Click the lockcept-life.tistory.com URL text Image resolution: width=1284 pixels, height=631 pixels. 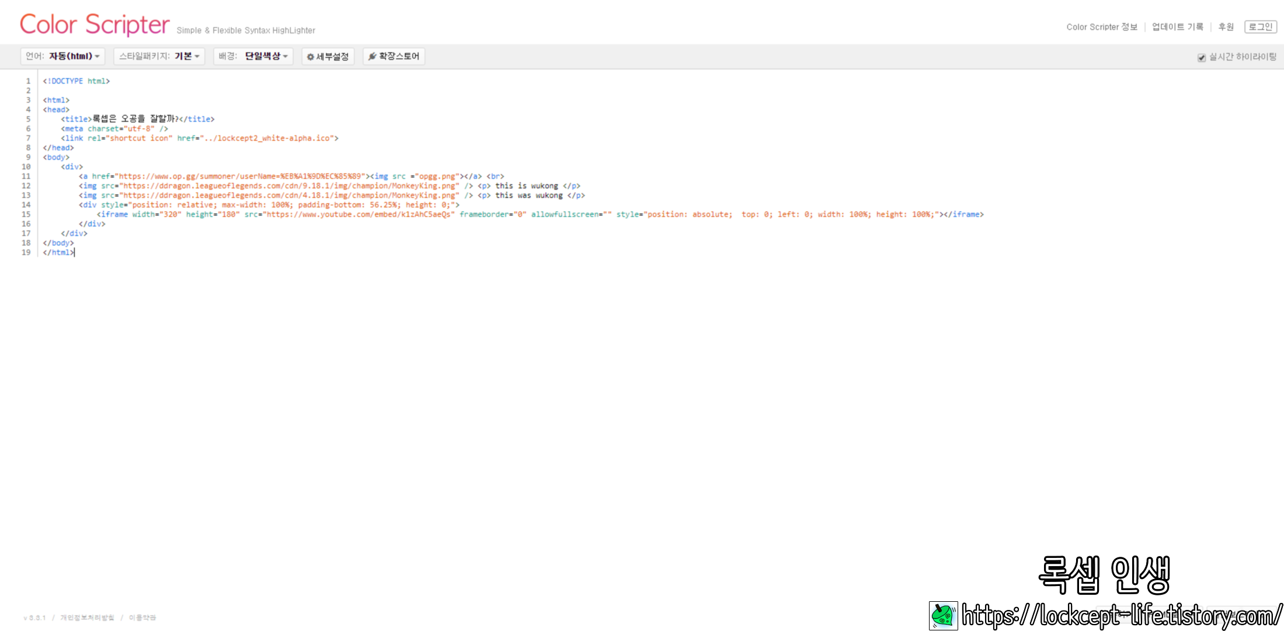point(1121,615)
